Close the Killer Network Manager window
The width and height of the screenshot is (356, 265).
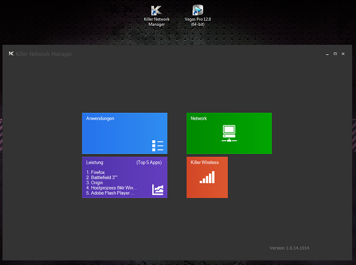coord(343,54)
